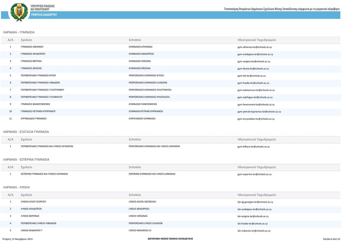
Task: Open email lyk-vergina-lar@schools.ac.cy
Action: pos(253,216)
